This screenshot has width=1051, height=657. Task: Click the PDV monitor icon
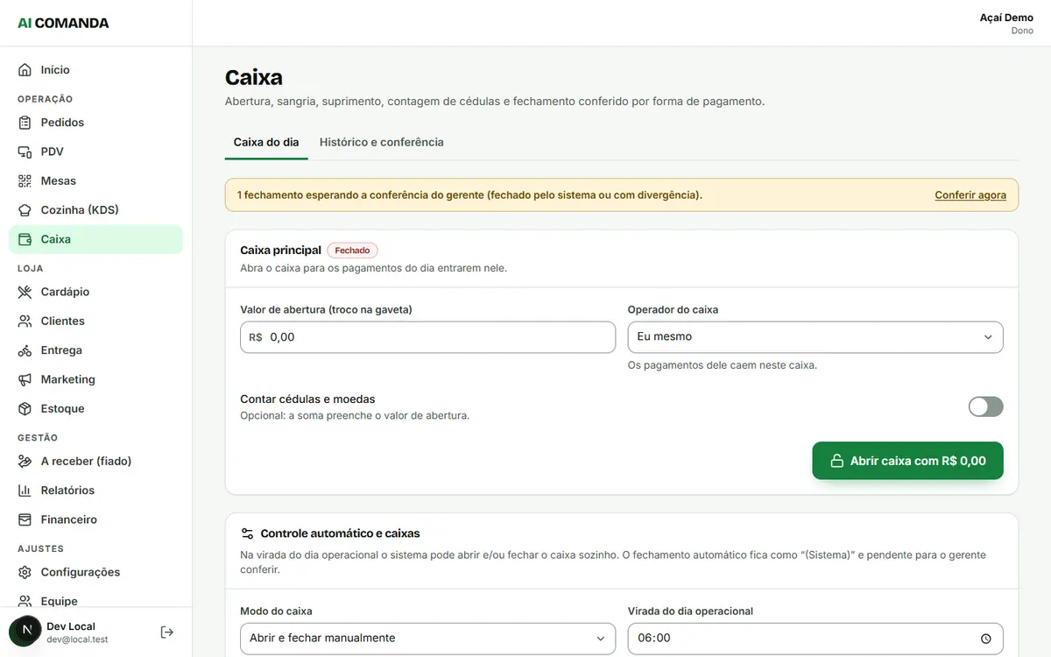[x=25, y=152]
